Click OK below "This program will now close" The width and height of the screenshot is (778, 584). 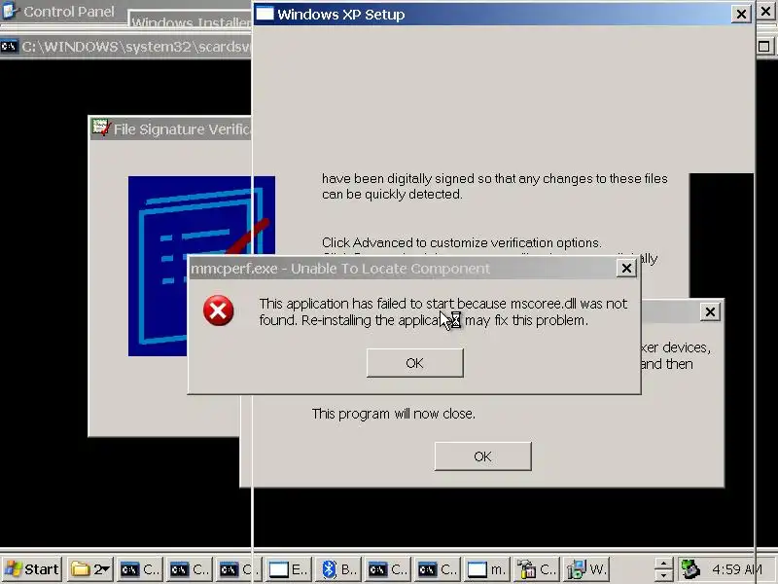(x=482, y=456)
